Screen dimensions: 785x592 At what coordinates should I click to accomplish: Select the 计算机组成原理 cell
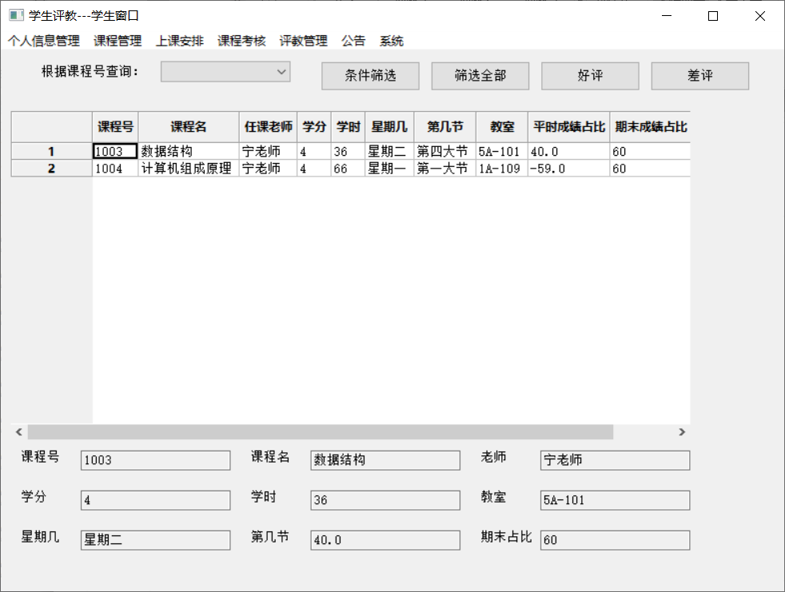(189, 168)
